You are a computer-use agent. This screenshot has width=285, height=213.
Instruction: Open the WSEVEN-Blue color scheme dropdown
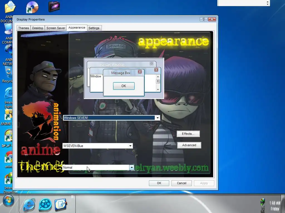130,146
